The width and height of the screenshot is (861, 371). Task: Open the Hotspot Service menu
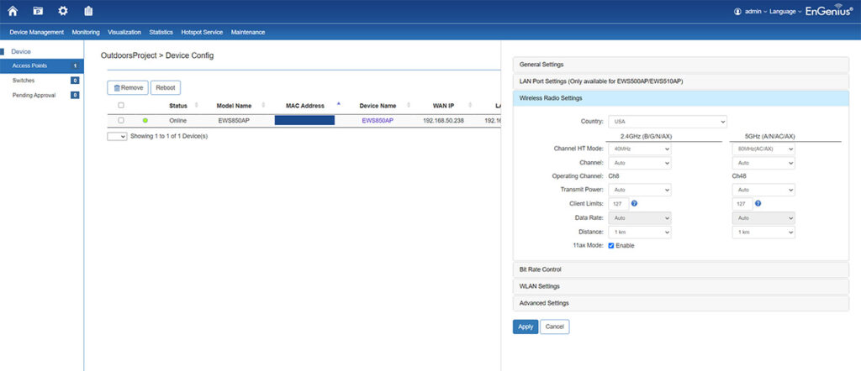pos(202,33)
